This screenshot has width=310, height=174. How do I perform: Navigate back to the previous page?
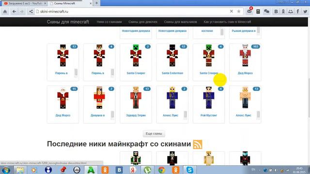(x=14, y=12)
